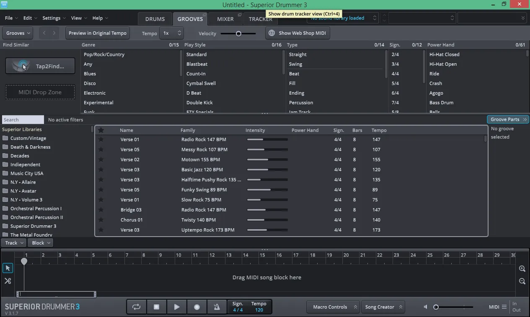Viewport: 530px width, 317px height.
Task: Click the groove Search field
Action: (23, 120)
